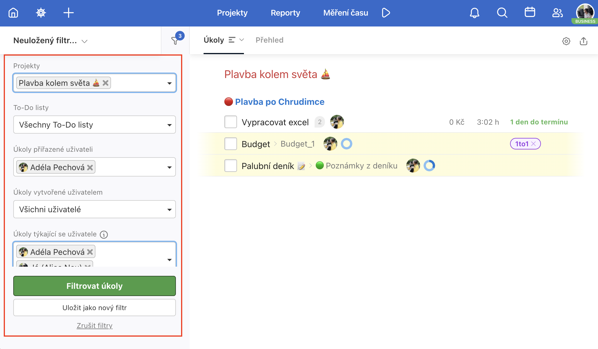
Task: Open assigned users dropdown arrow
Action: coord(170,167)
